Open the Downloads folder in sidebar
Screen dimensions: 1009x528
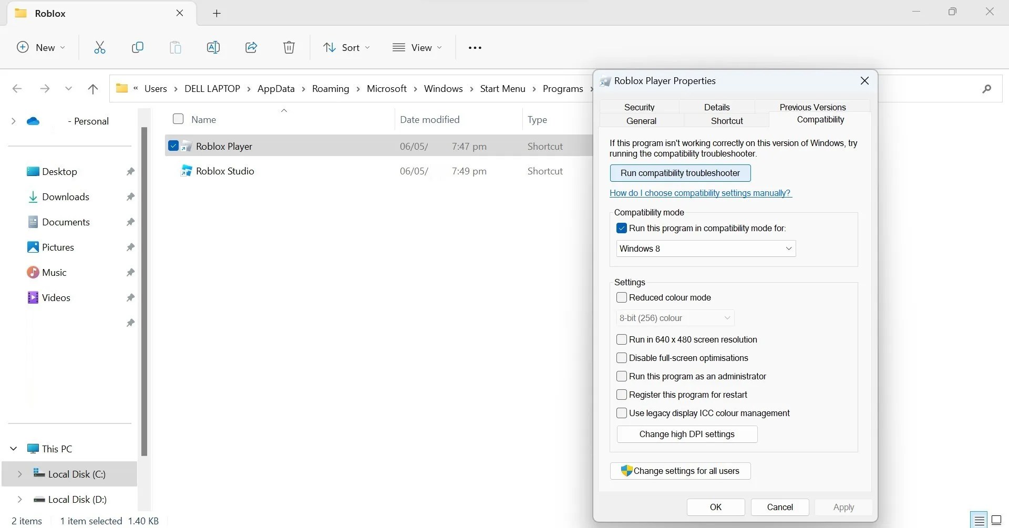coord(66,197)
